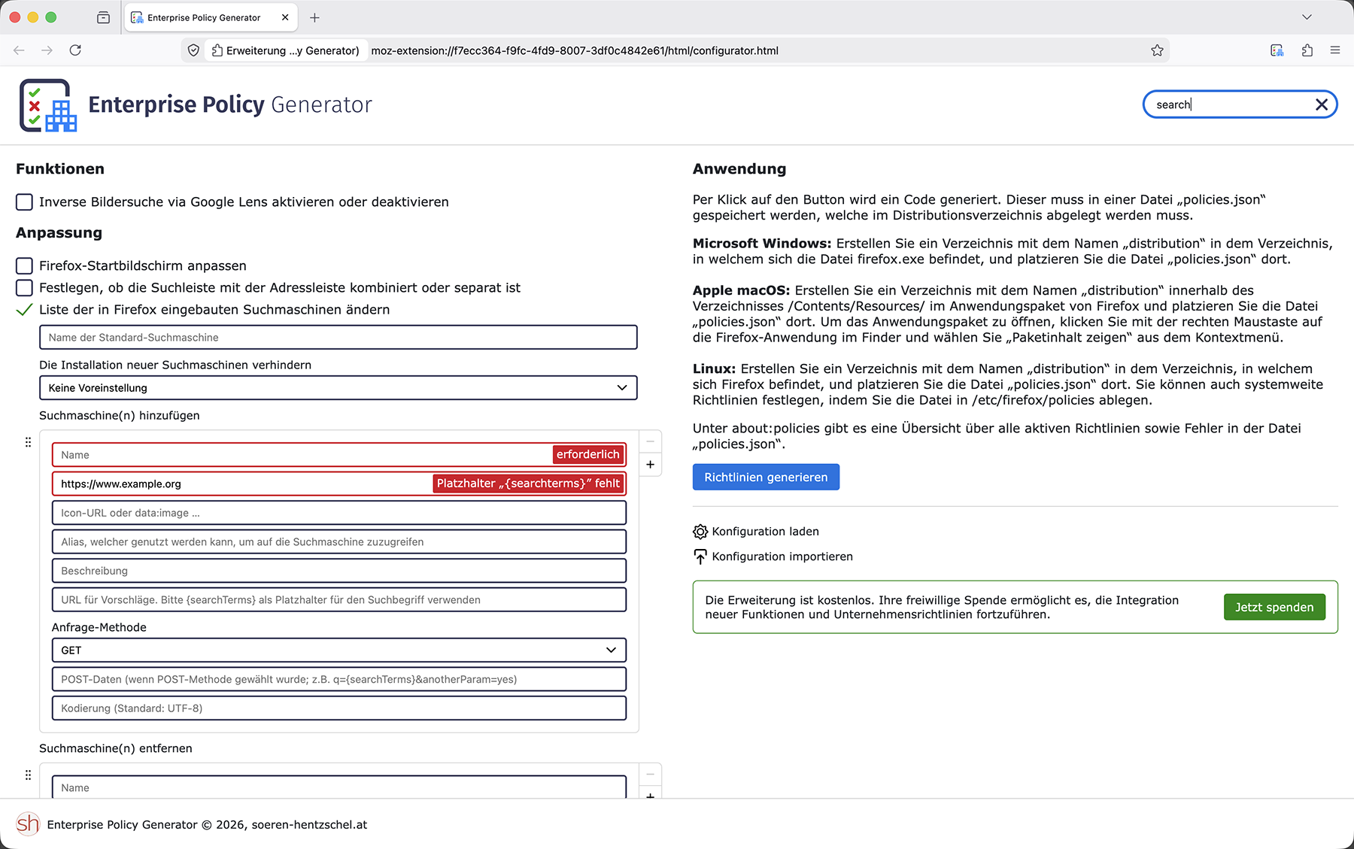This screenshot has width=1354, height=849.
Task: Click the Jetzt spenden button
Action: (1274, 608)
